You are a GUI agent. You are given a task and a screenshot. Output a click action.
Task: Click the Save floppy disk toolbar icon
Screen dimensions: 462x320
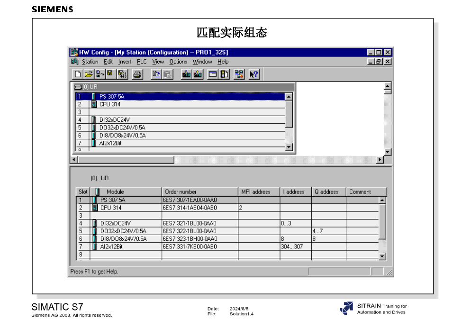click(x=110, y=74)
